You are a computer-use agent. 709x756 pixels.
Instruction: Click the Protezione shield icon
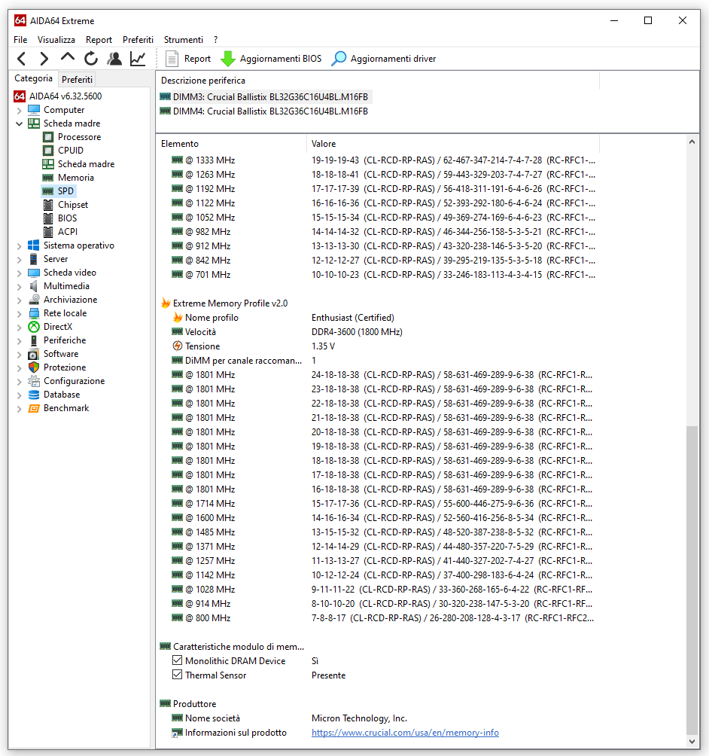click(34, 367)
